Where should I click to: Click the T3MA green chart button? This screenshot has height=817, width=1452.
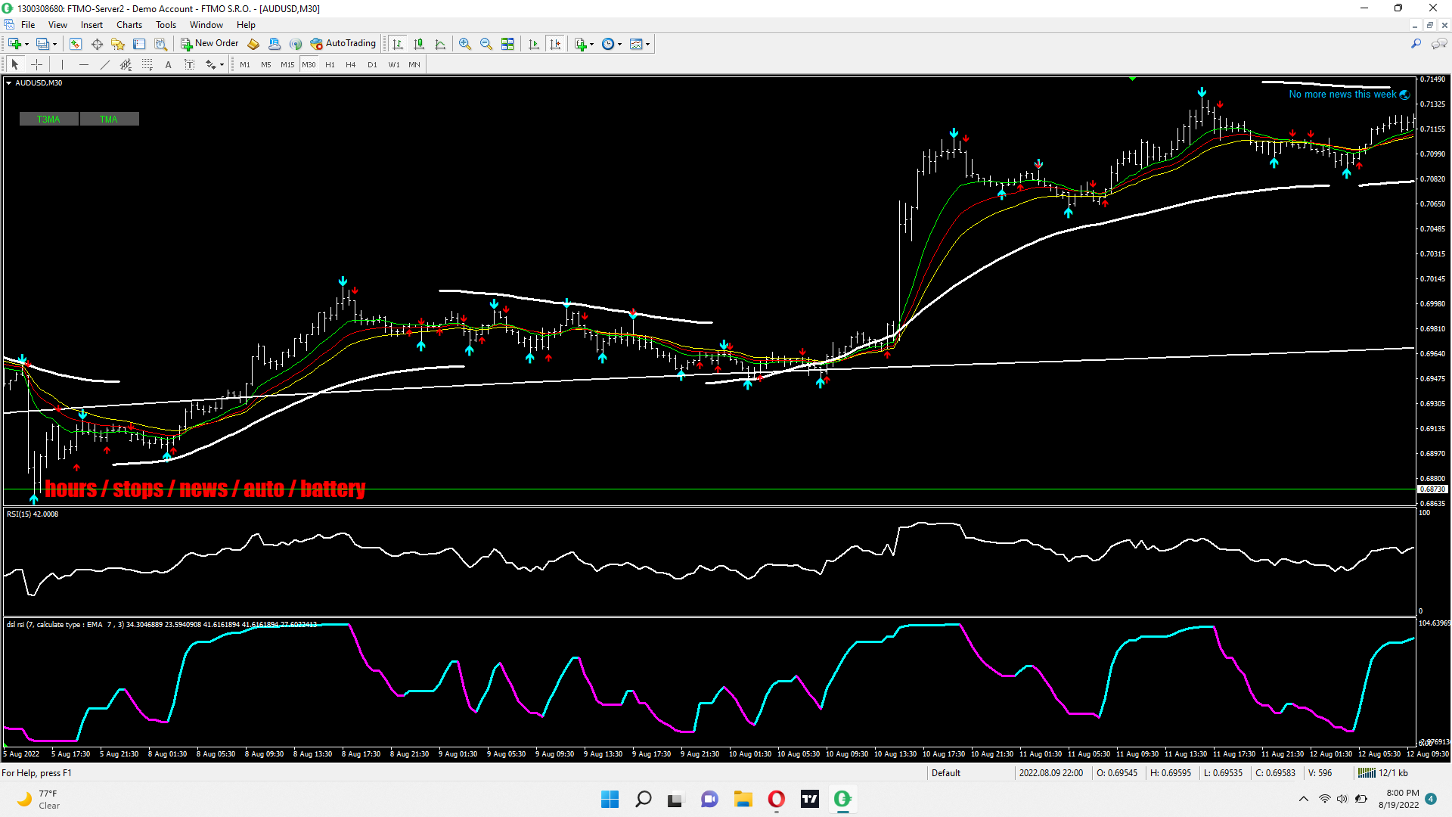(x=48, y=120)
